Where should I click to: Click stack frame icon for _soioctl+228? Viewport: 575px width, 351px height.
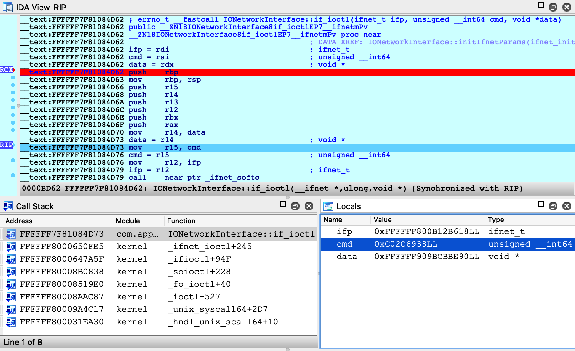click(11, 272)
